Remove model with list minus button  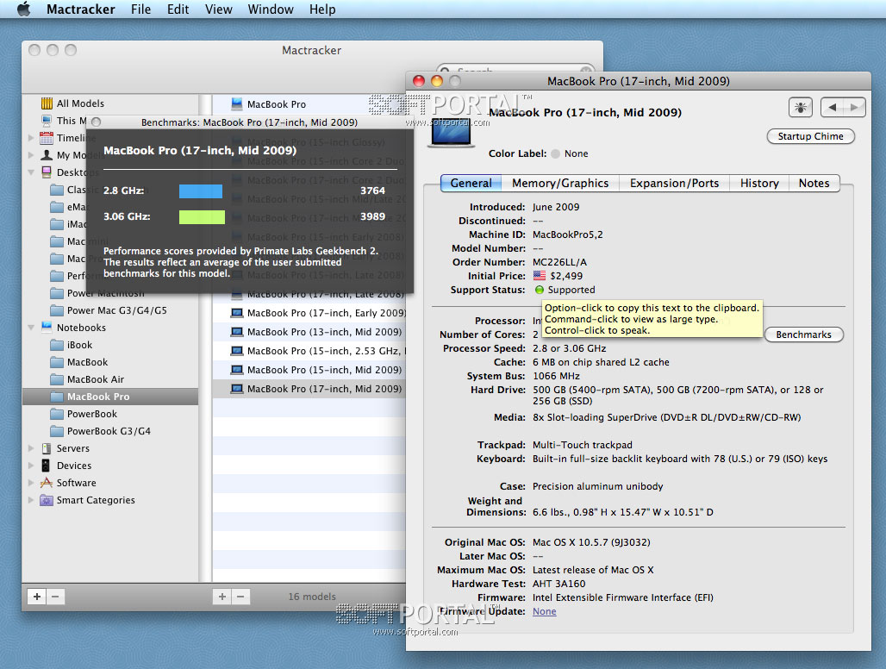pyautogui.click(x=240, y=596)
